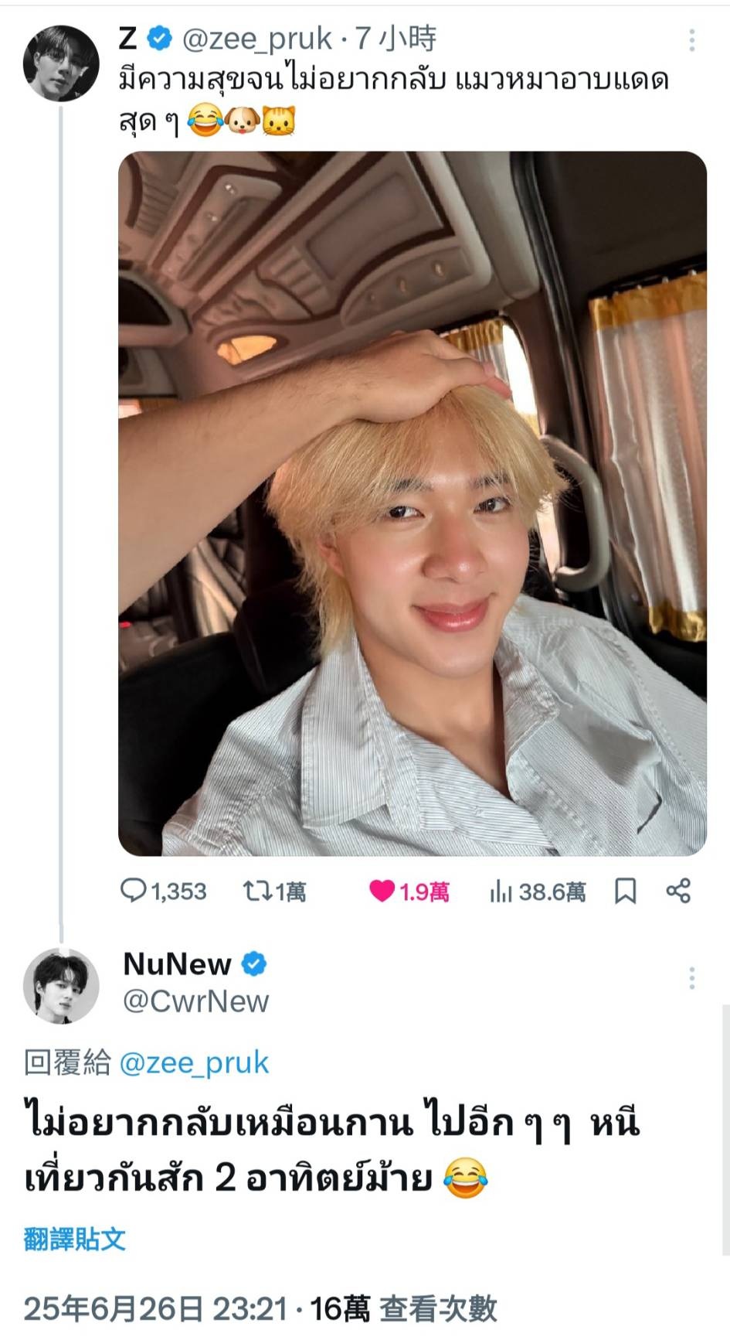The image size is (730, 1340).
Task: Toggle the bookmark icon on Z's post
Action: (x=625, y=892)
